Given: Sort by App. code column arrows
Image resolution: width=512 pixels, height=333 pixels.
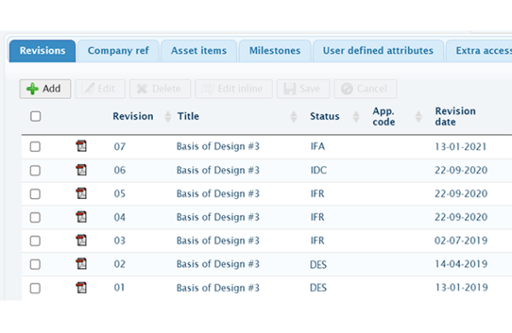Looking at the screenshot, I should point(418,116).
